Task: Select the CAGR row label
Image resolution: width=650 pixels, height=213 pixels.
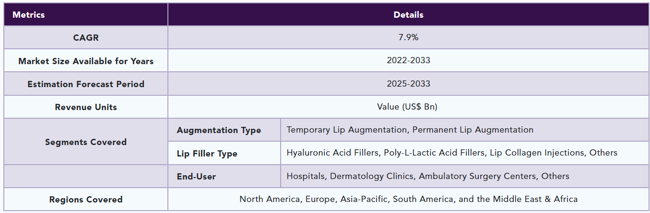Action: click(x=86, y=37)
